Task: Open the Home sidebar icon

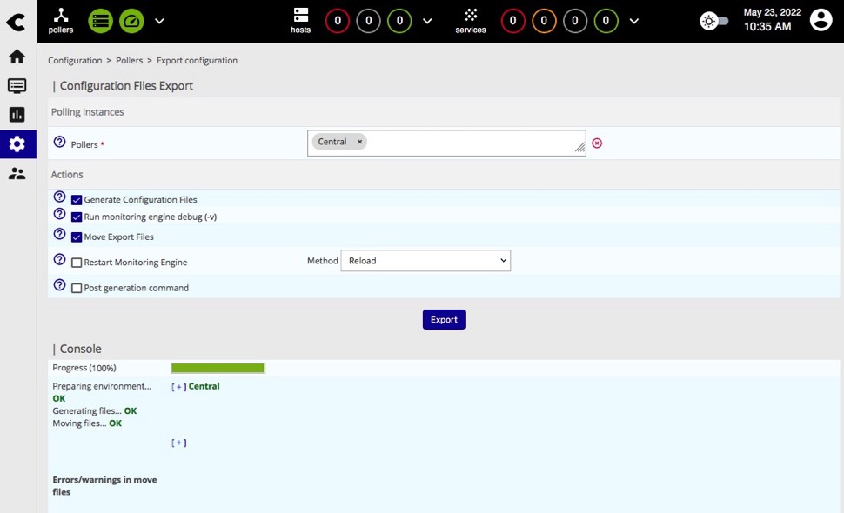Action: click(17, 57)
